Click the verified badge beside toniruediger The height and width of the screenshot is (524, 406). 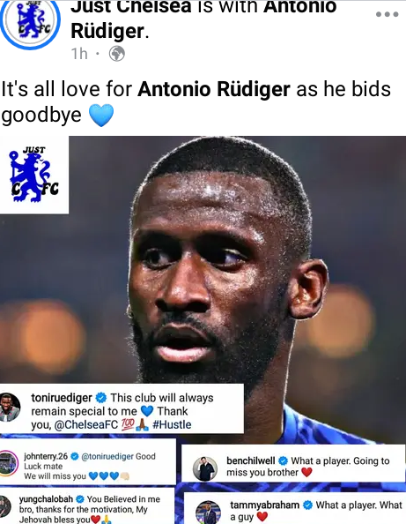click(101, 398)
